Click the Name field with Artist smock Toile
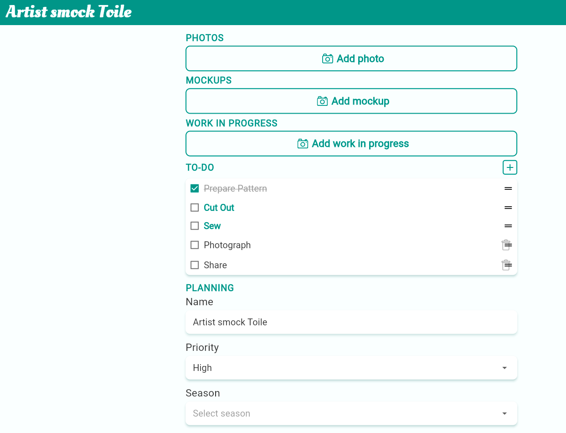 (x=351, y=322)
